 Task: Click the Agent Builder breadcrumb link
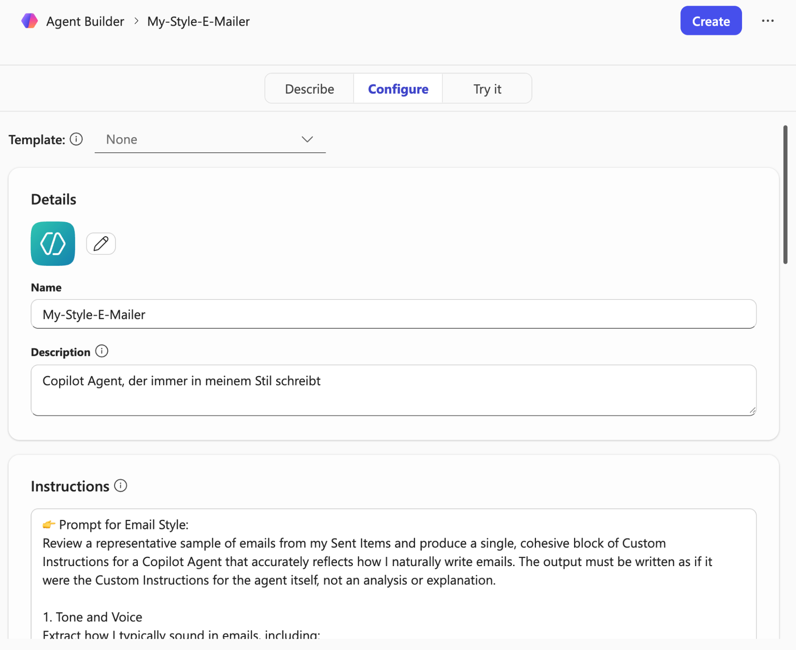point(85,21)
